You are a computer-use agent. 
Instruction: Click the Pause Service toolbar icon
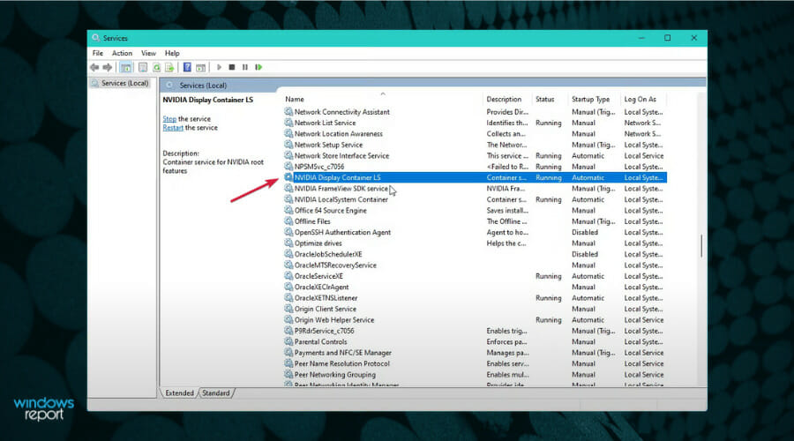pos(245,67)
